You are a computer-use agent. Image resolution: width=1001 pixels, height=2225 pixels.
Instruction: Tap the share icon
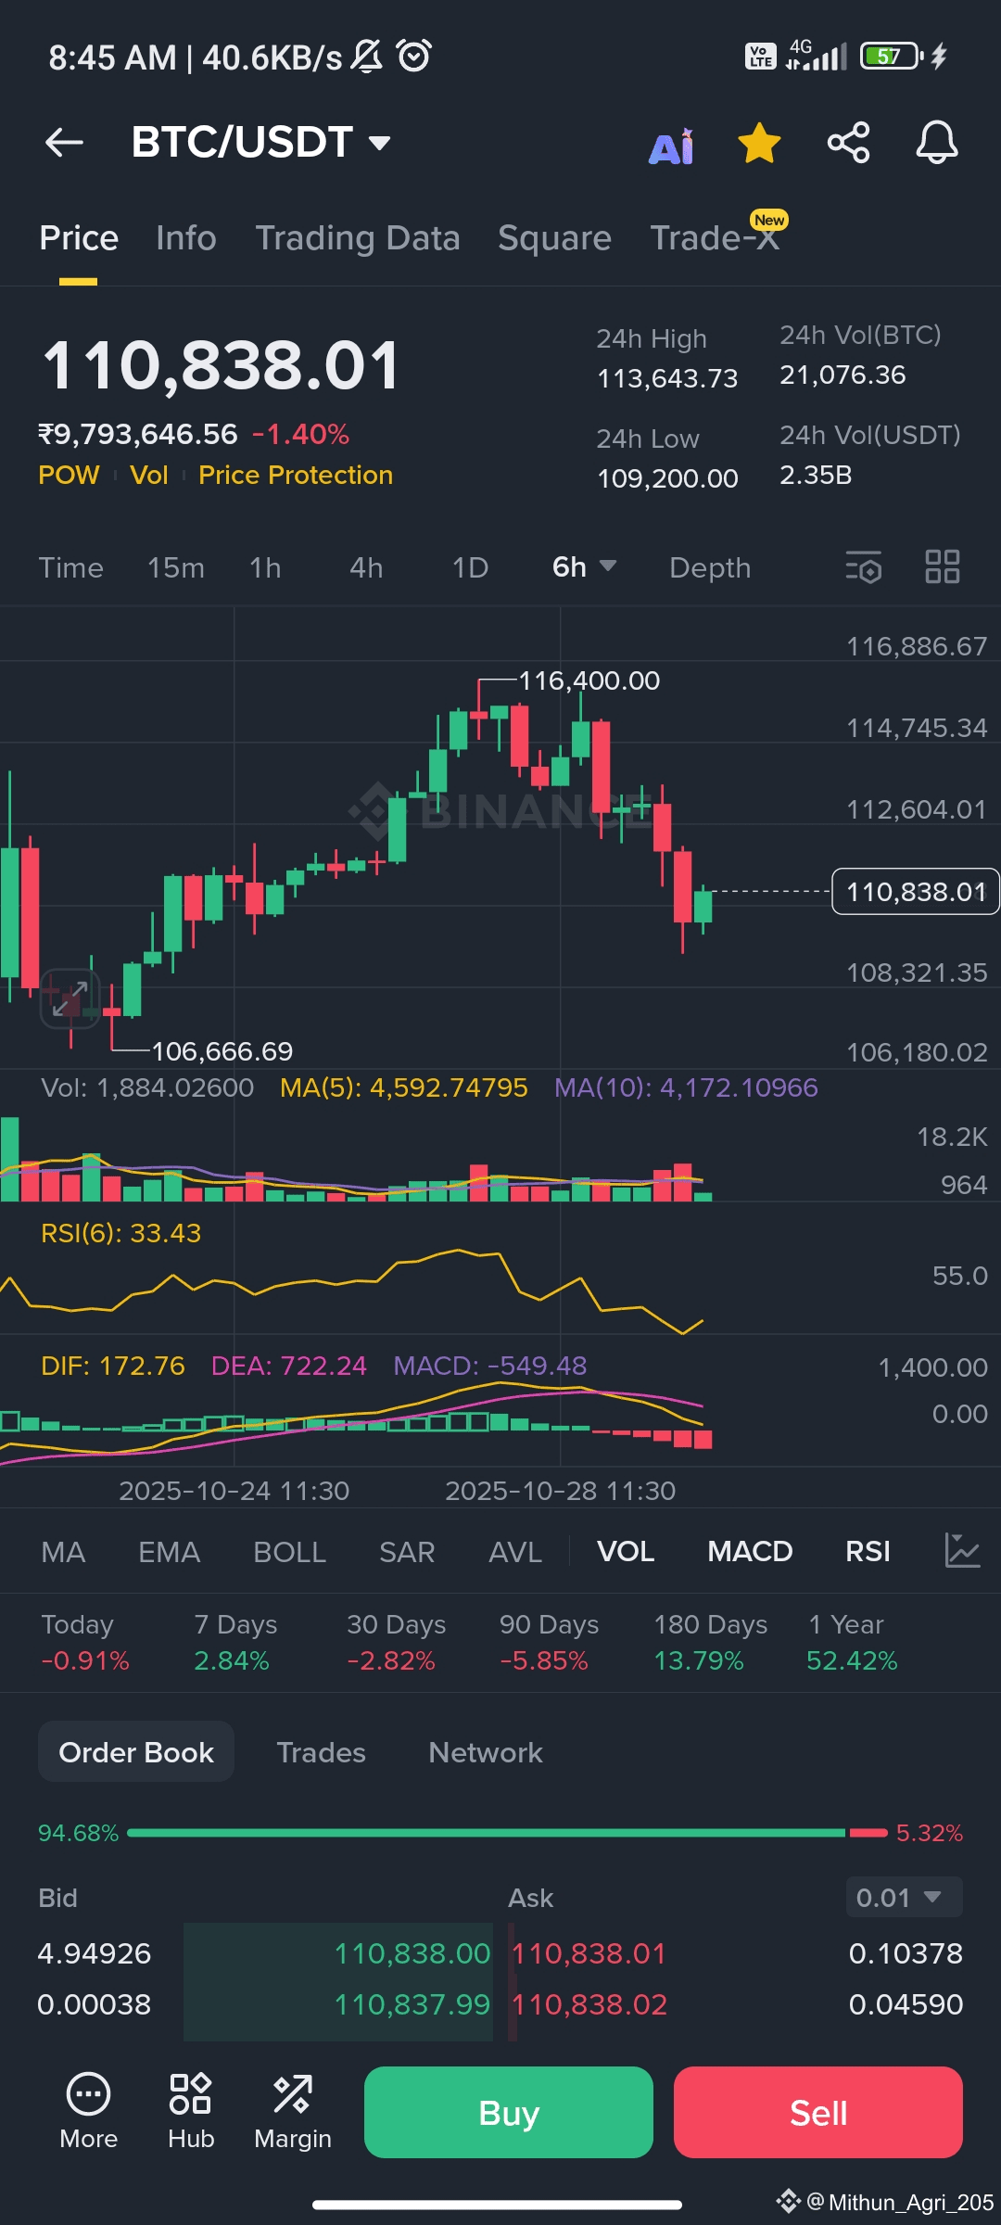[848, 143]
